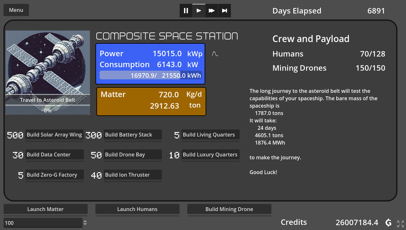The height and width of the screenshot is (230, 406).
Task: Click the Composite Space Station title
Action: pyautogui.click(x=167, y=36)
